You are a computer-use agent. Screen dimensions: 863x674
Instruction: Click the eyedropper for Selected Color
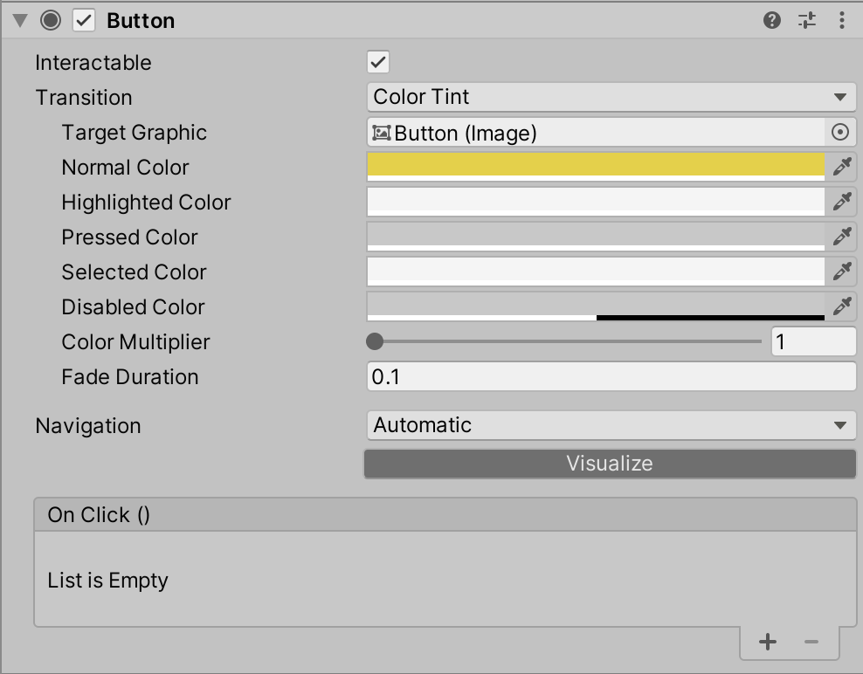pos(841,272)
